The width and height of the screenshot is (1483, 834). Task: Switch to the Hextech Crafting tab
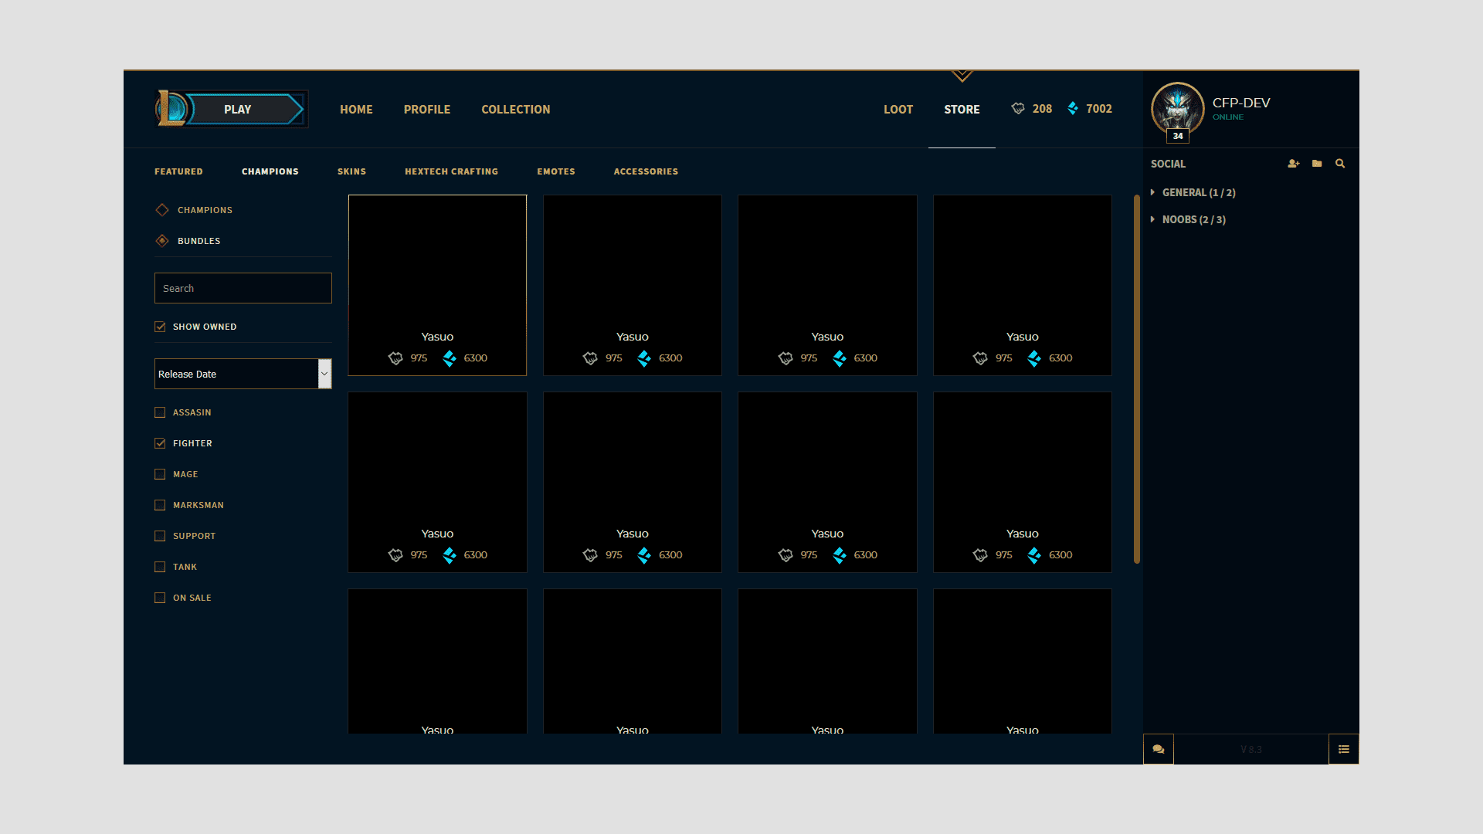click(x=452, y=171)
